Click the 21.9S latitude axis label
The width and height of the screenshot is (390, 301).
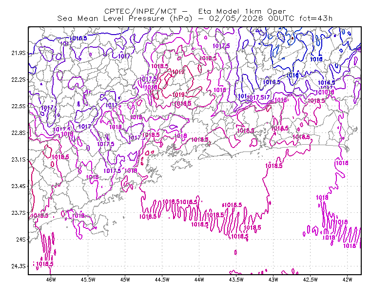point(19,53)
